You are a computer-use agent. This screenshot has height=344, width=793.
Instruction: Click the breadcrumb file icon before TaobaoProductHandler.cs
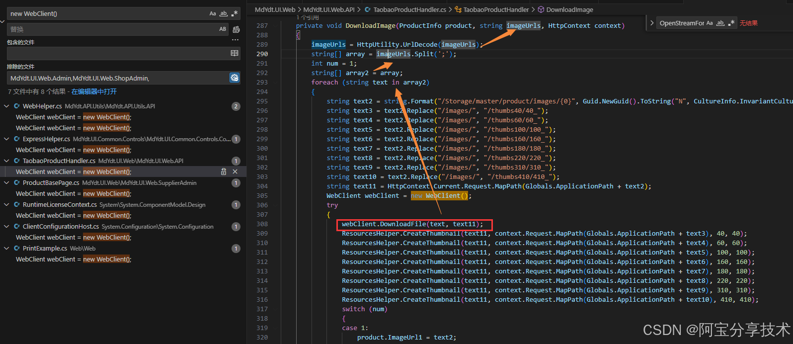[x=368, y=9]
